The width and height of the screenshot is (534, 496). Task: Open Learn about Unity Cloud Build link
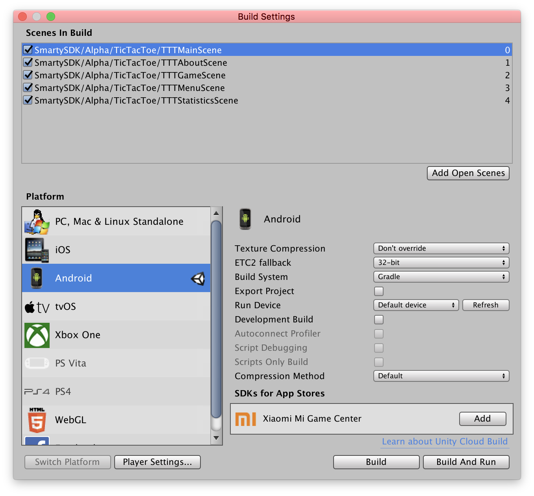pos(444,441)
